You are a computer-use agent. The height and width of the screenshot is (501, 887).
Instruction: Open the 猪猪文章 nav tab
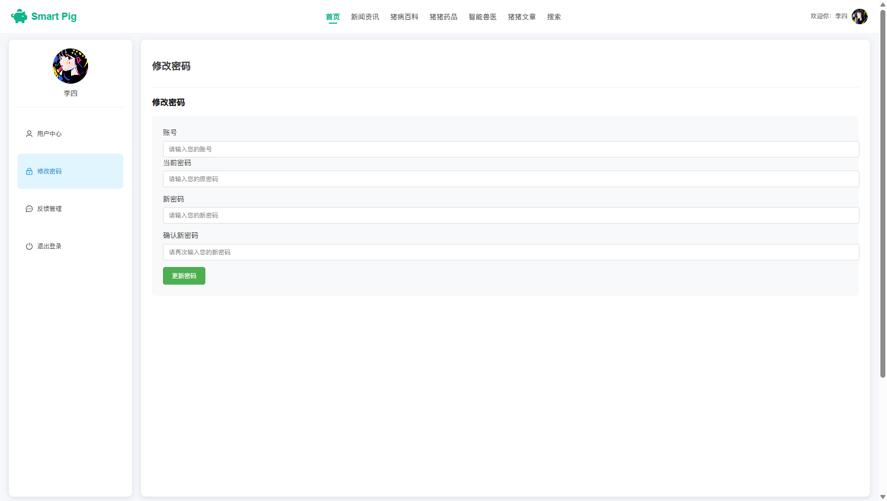[521, 17]
